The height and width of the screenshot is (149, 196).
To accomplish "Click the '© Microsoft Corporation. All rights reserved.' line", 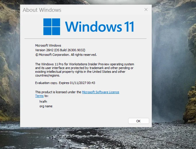I will (66, 55).
